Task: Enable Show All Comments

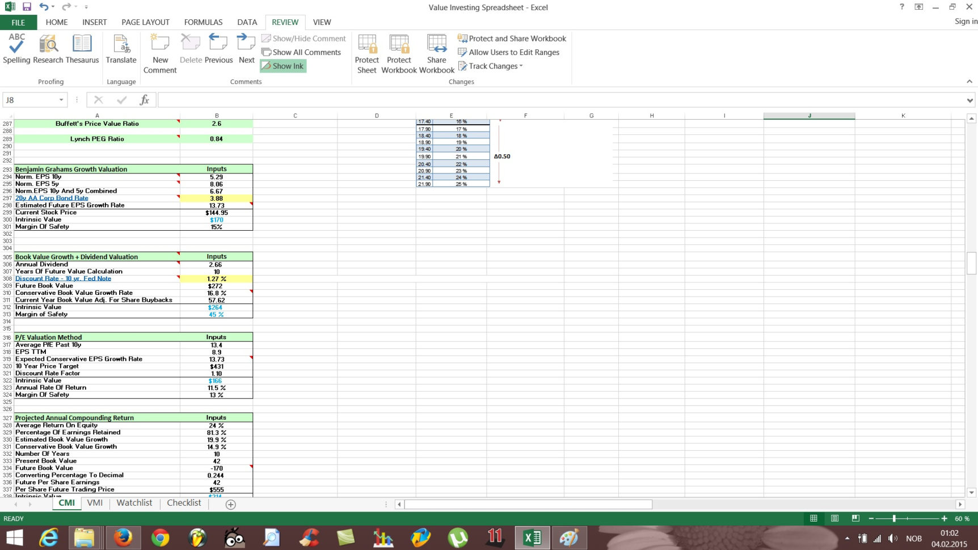Action: (x=302, y=52)
